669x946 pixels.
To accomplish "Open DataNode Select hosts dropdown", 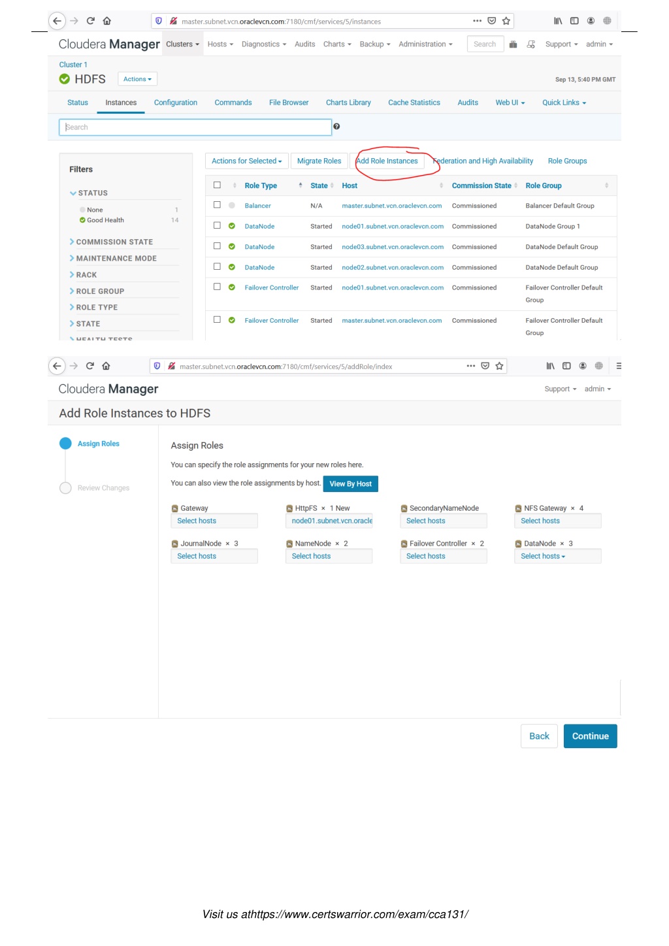I will point(558,556).
